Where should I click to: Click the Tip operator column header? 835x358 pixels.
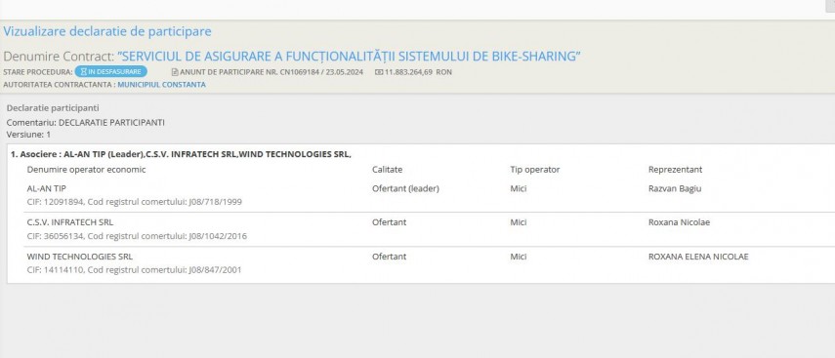pos(534,170)
